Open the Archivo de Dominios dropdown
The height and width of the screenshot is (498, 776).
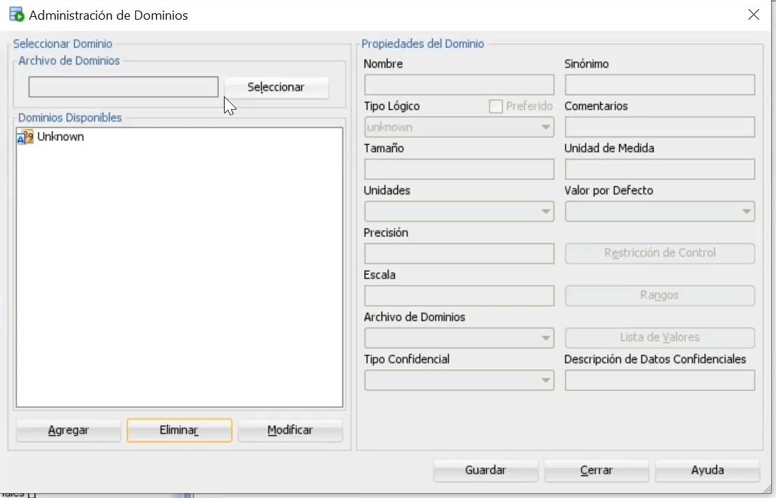tap(546, 338)
